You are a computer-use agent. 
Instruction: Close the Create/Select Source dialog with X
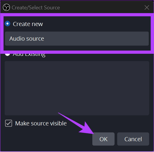[x=147, y=8]
